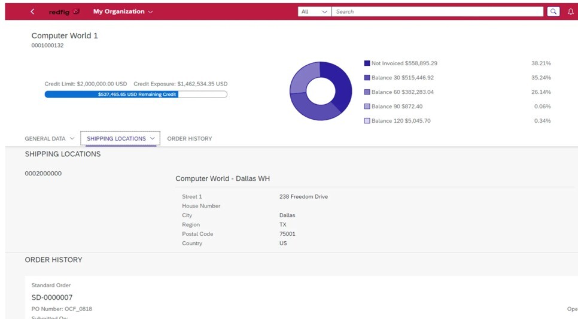Image resolution: width=578 pixels, height=319 pixels.
Task: Click the Remaining Credit progress bar
Action: pos(136,94)
